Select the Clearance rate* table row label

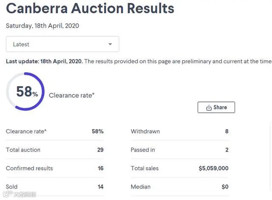[x=26, y=131]
